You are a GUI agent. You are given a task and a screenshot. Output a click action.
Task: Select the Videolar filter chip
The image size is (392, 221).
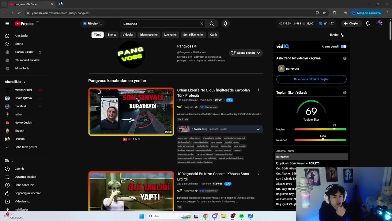tap(128, 35)
